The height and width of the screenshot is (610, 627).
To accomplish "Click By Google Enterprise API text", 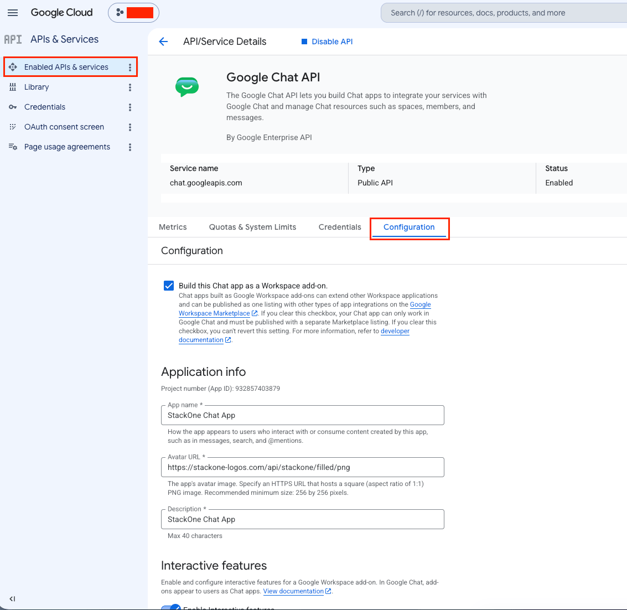I will pos(269,137).
